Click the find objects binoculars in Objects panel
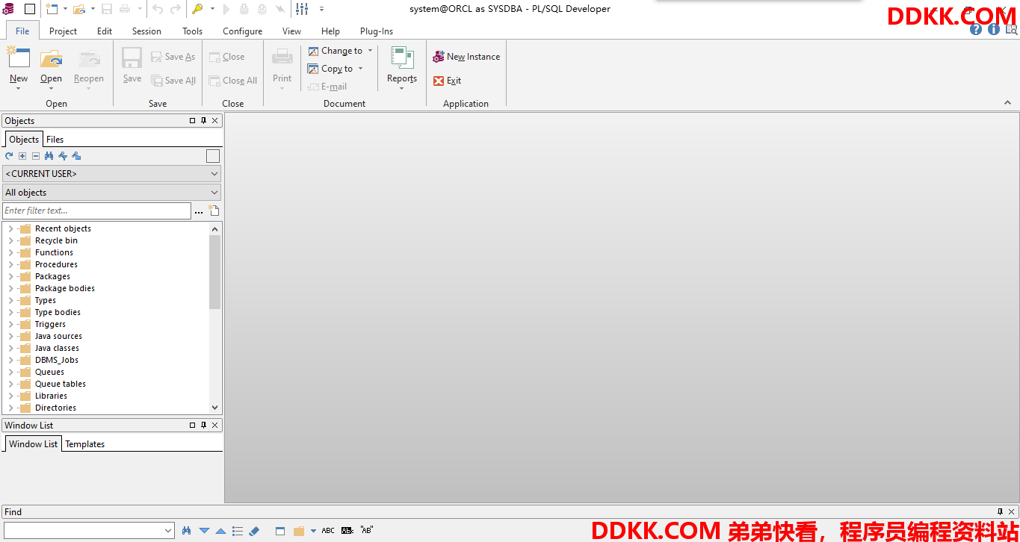Screen dimensions: 1020x542 pos(49,156)
